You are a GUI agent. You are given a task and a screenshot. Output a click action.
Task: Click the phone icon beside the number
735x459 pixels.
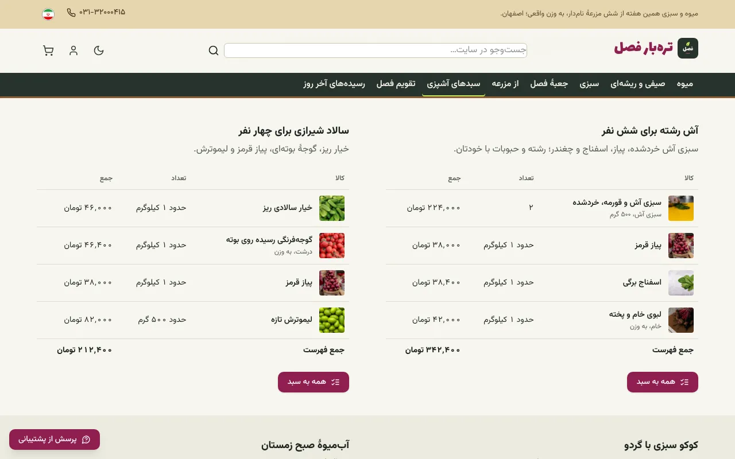pos(71,12)
